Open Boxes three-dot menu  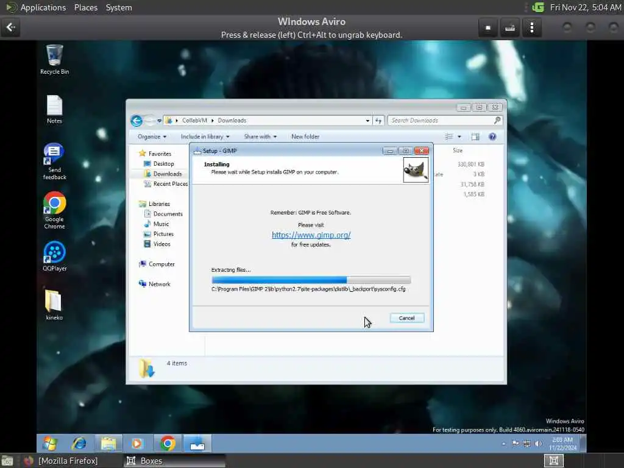click(x=531, y=27)
